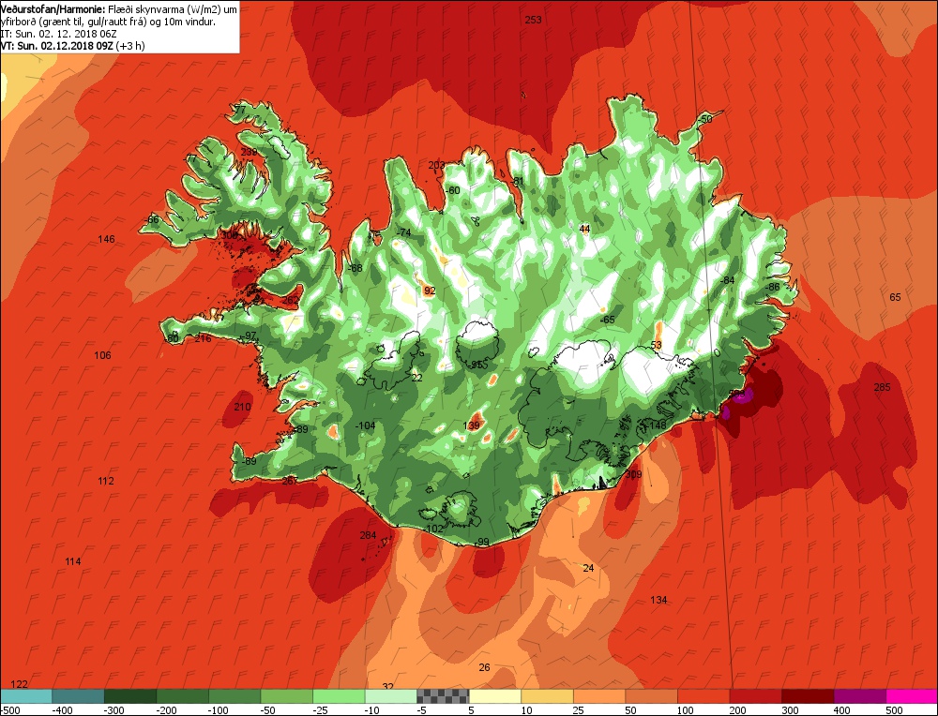Click the pale yellow legend swatch between 5 and 10
The width and height of the screenshot is (938, 716).
(494, 696)
